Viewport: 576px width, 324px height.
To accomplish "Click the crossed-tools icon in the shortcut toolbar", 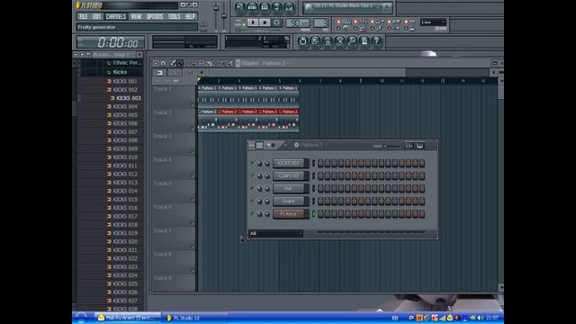I will pyautogui.click(x=340, y=41).
